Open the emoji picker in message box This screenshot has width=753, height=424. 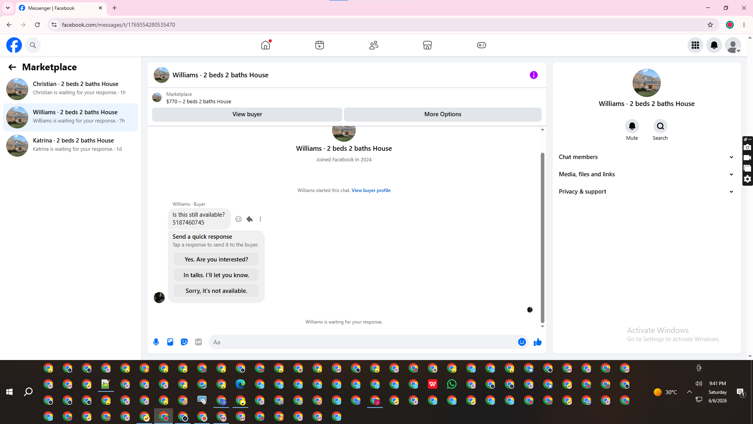tap(522, 342)
